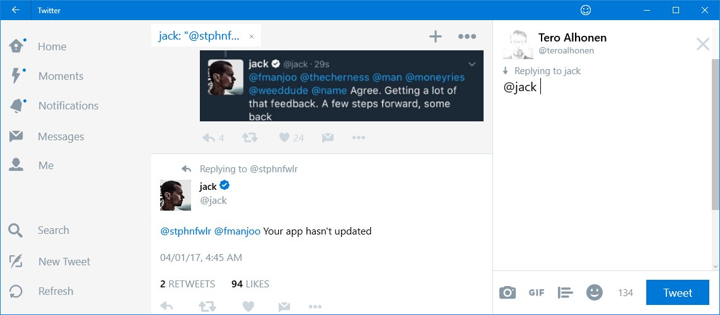Click the blue Tweet button

pos(677,292)
